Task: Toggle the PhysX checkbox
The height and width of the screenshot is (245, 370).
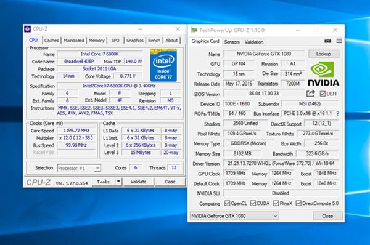Action: coord(276,203)
